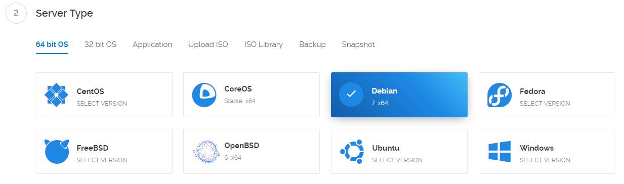The width and height of the screenshot is (624, 184).
Task: Click the OpenBSD pufferfish icon
Action: click(x=204, y=152)
